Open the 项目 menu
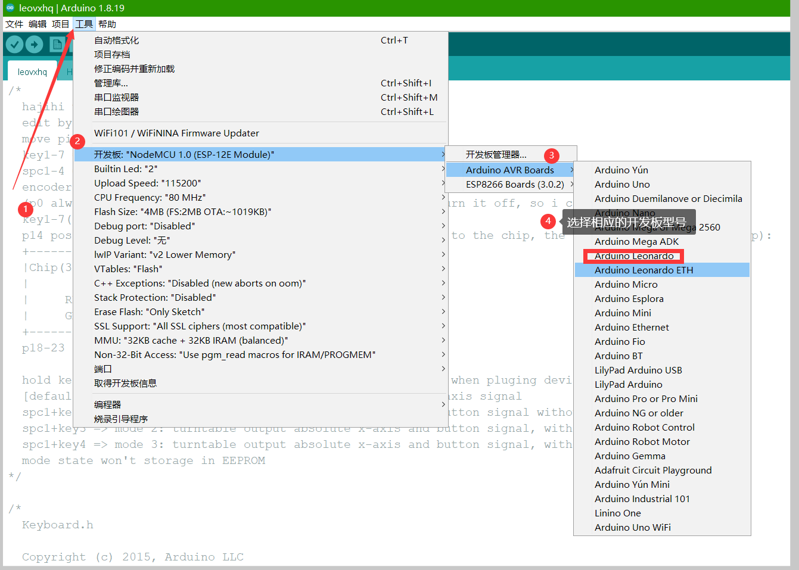This screenshot has width=799, height=570. pos(61,24)
